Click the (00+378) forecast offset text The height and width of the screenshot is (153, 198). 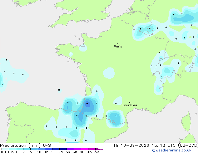(x=188, y=146)
